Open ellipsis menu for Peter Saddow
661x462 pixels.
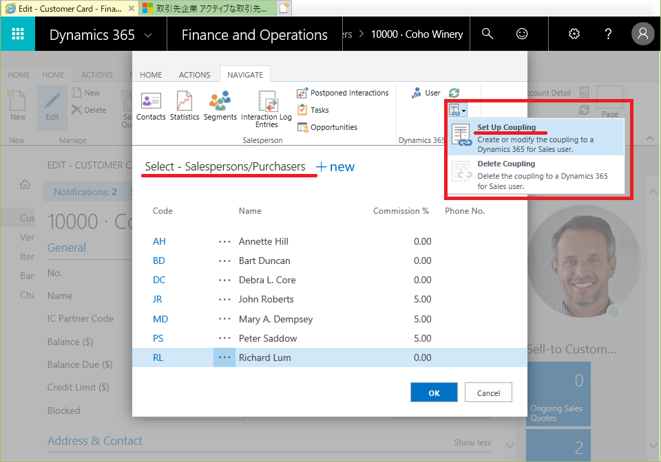pos(224,339)
